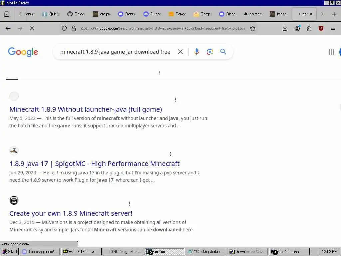Click the MCVersions result favicon

pyautogui.click(x=14, y=200)
